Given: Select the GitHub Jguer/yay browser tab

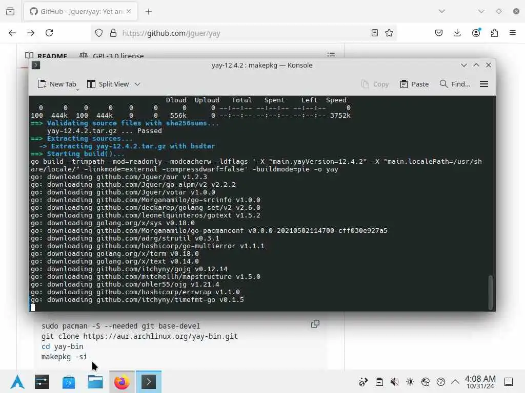Looking at the screenshot, I should point(80,11).
